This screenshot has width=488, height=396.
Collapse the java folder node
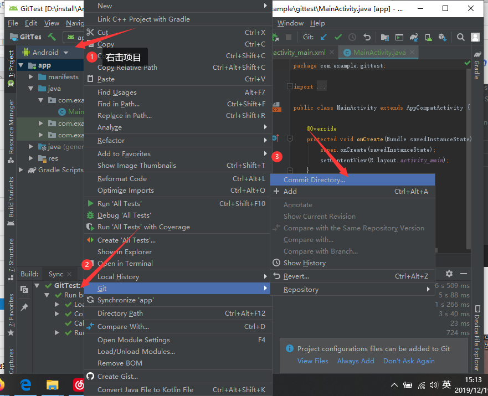click(x=31, y=89)
